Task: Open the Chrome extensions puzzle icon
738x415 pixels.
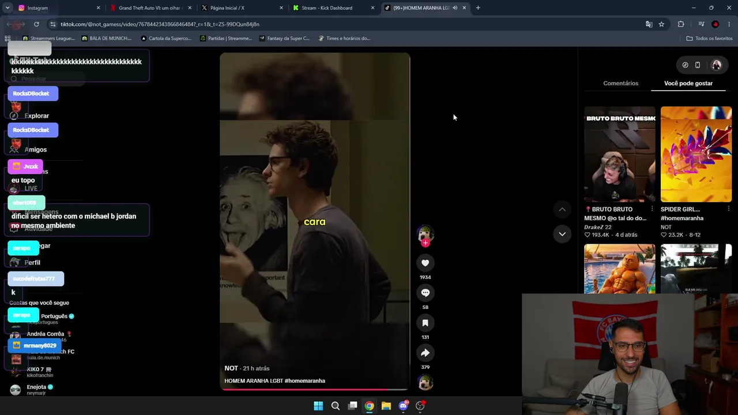Action: (x=681, y=24)
